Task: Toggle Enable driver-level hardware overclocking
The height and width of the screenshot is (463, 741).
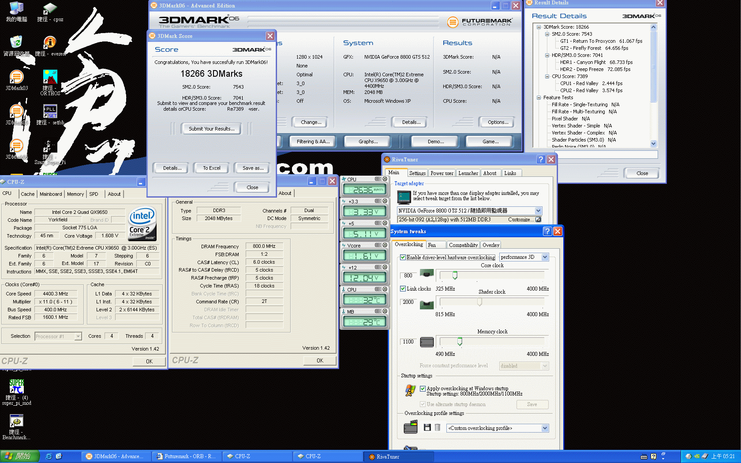Action: pos(403,258)
